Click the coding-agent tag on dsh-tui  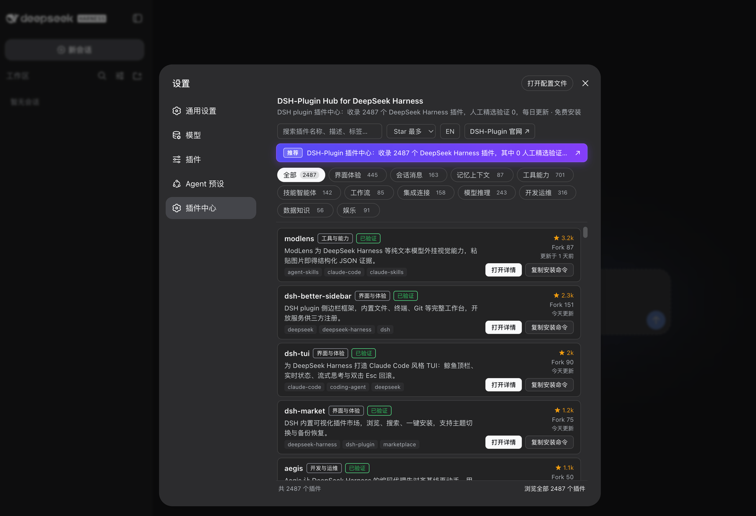pos(348,387)
